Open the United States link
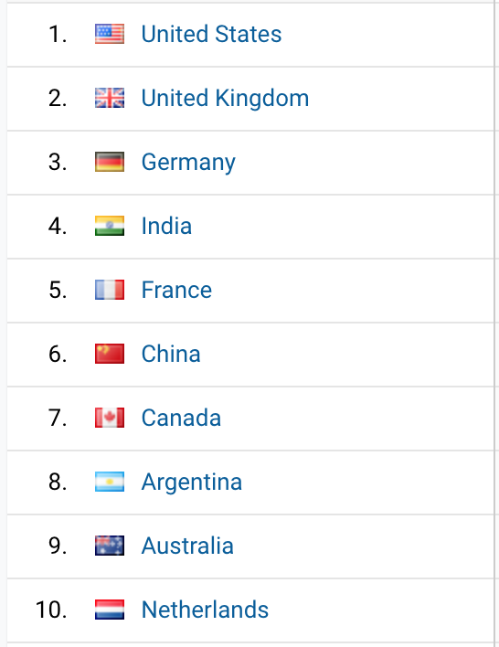The width and height of the screenshot is (499, 647). tap(211, 34)
